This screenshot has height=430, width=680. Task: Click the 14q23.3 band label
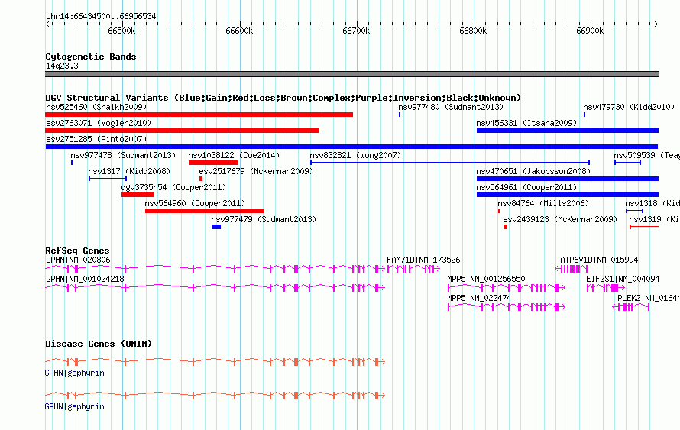click(62, 66)
